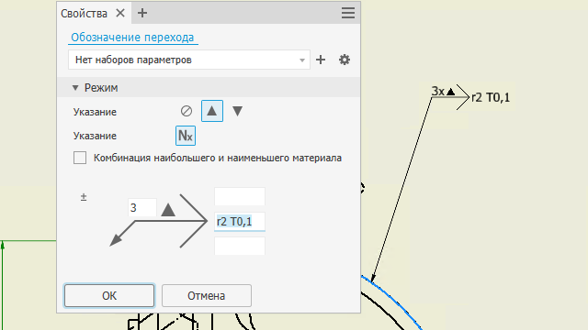Confirm with the OK button
Image resolution: width=588 pixels, height=330 pixels.
(109, 295)
